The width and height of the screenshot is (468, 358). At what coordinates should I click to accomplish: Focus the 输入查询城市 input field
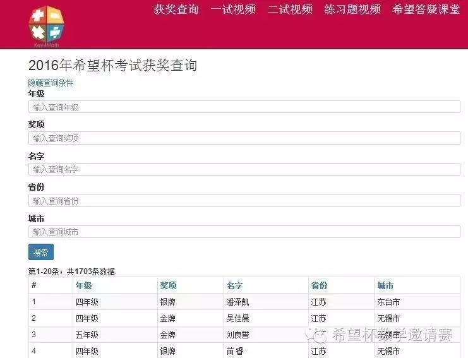pos(244,232)
